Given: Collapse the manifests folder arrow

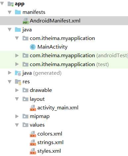Looking at the screenshot, I should tap(10, 12).
